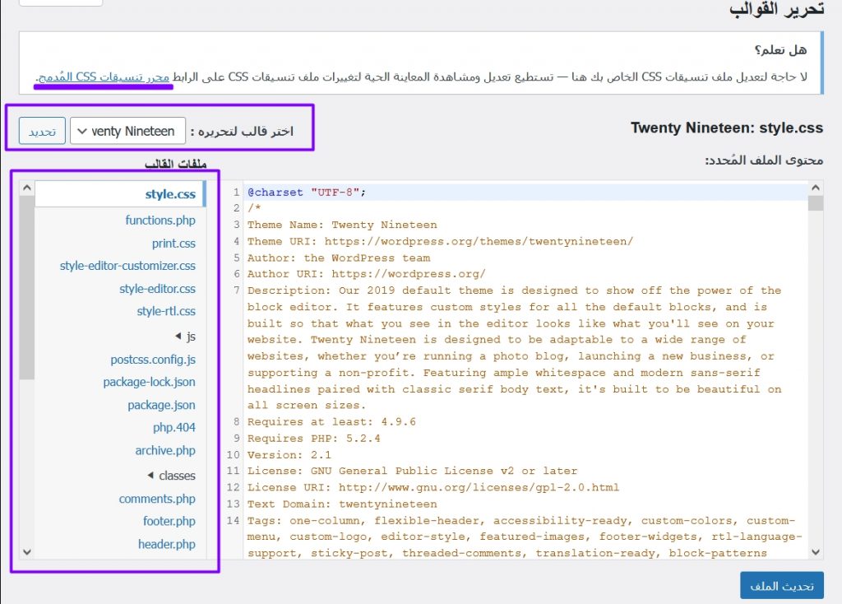The width and height of the screenshot is (842, 604).
Task: Click the Description: Our 2019 line
Action: tap(514, 348)
